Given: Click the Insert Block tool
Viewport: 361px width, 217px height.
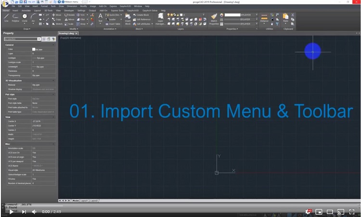Looking at the screenshot, I should click(x=128, y=19).
